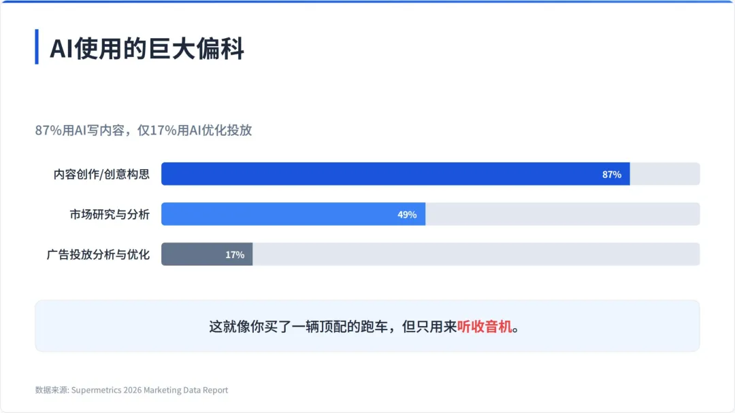Click the red highlighted text 听收音机
The width and height of the screenshot is (735, 413).
coord(485,327)
